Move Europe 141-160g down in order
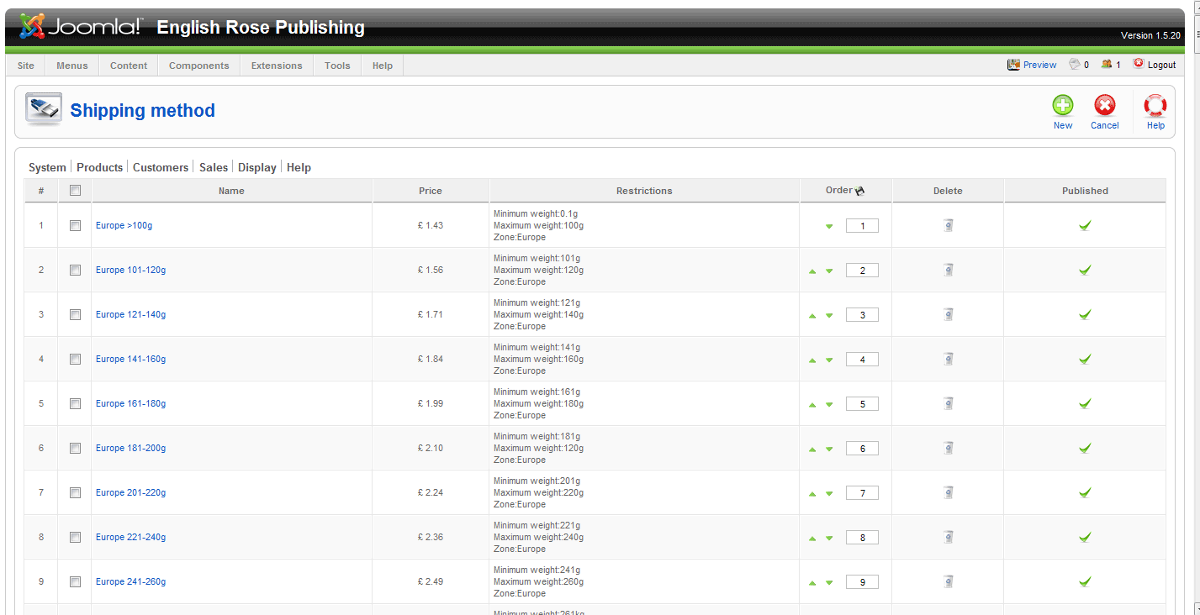The height and width of the screenshot is (615, 1200). (x=829, y=360)
